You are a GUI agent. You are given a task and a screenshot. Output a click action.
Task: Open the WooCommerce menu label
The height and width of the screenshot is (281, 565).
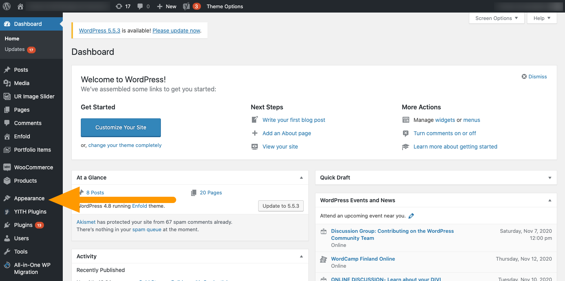click(x=34, y=167)
